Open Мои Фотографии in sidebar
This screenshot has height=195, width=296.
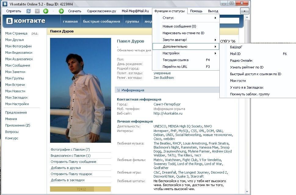18,46
